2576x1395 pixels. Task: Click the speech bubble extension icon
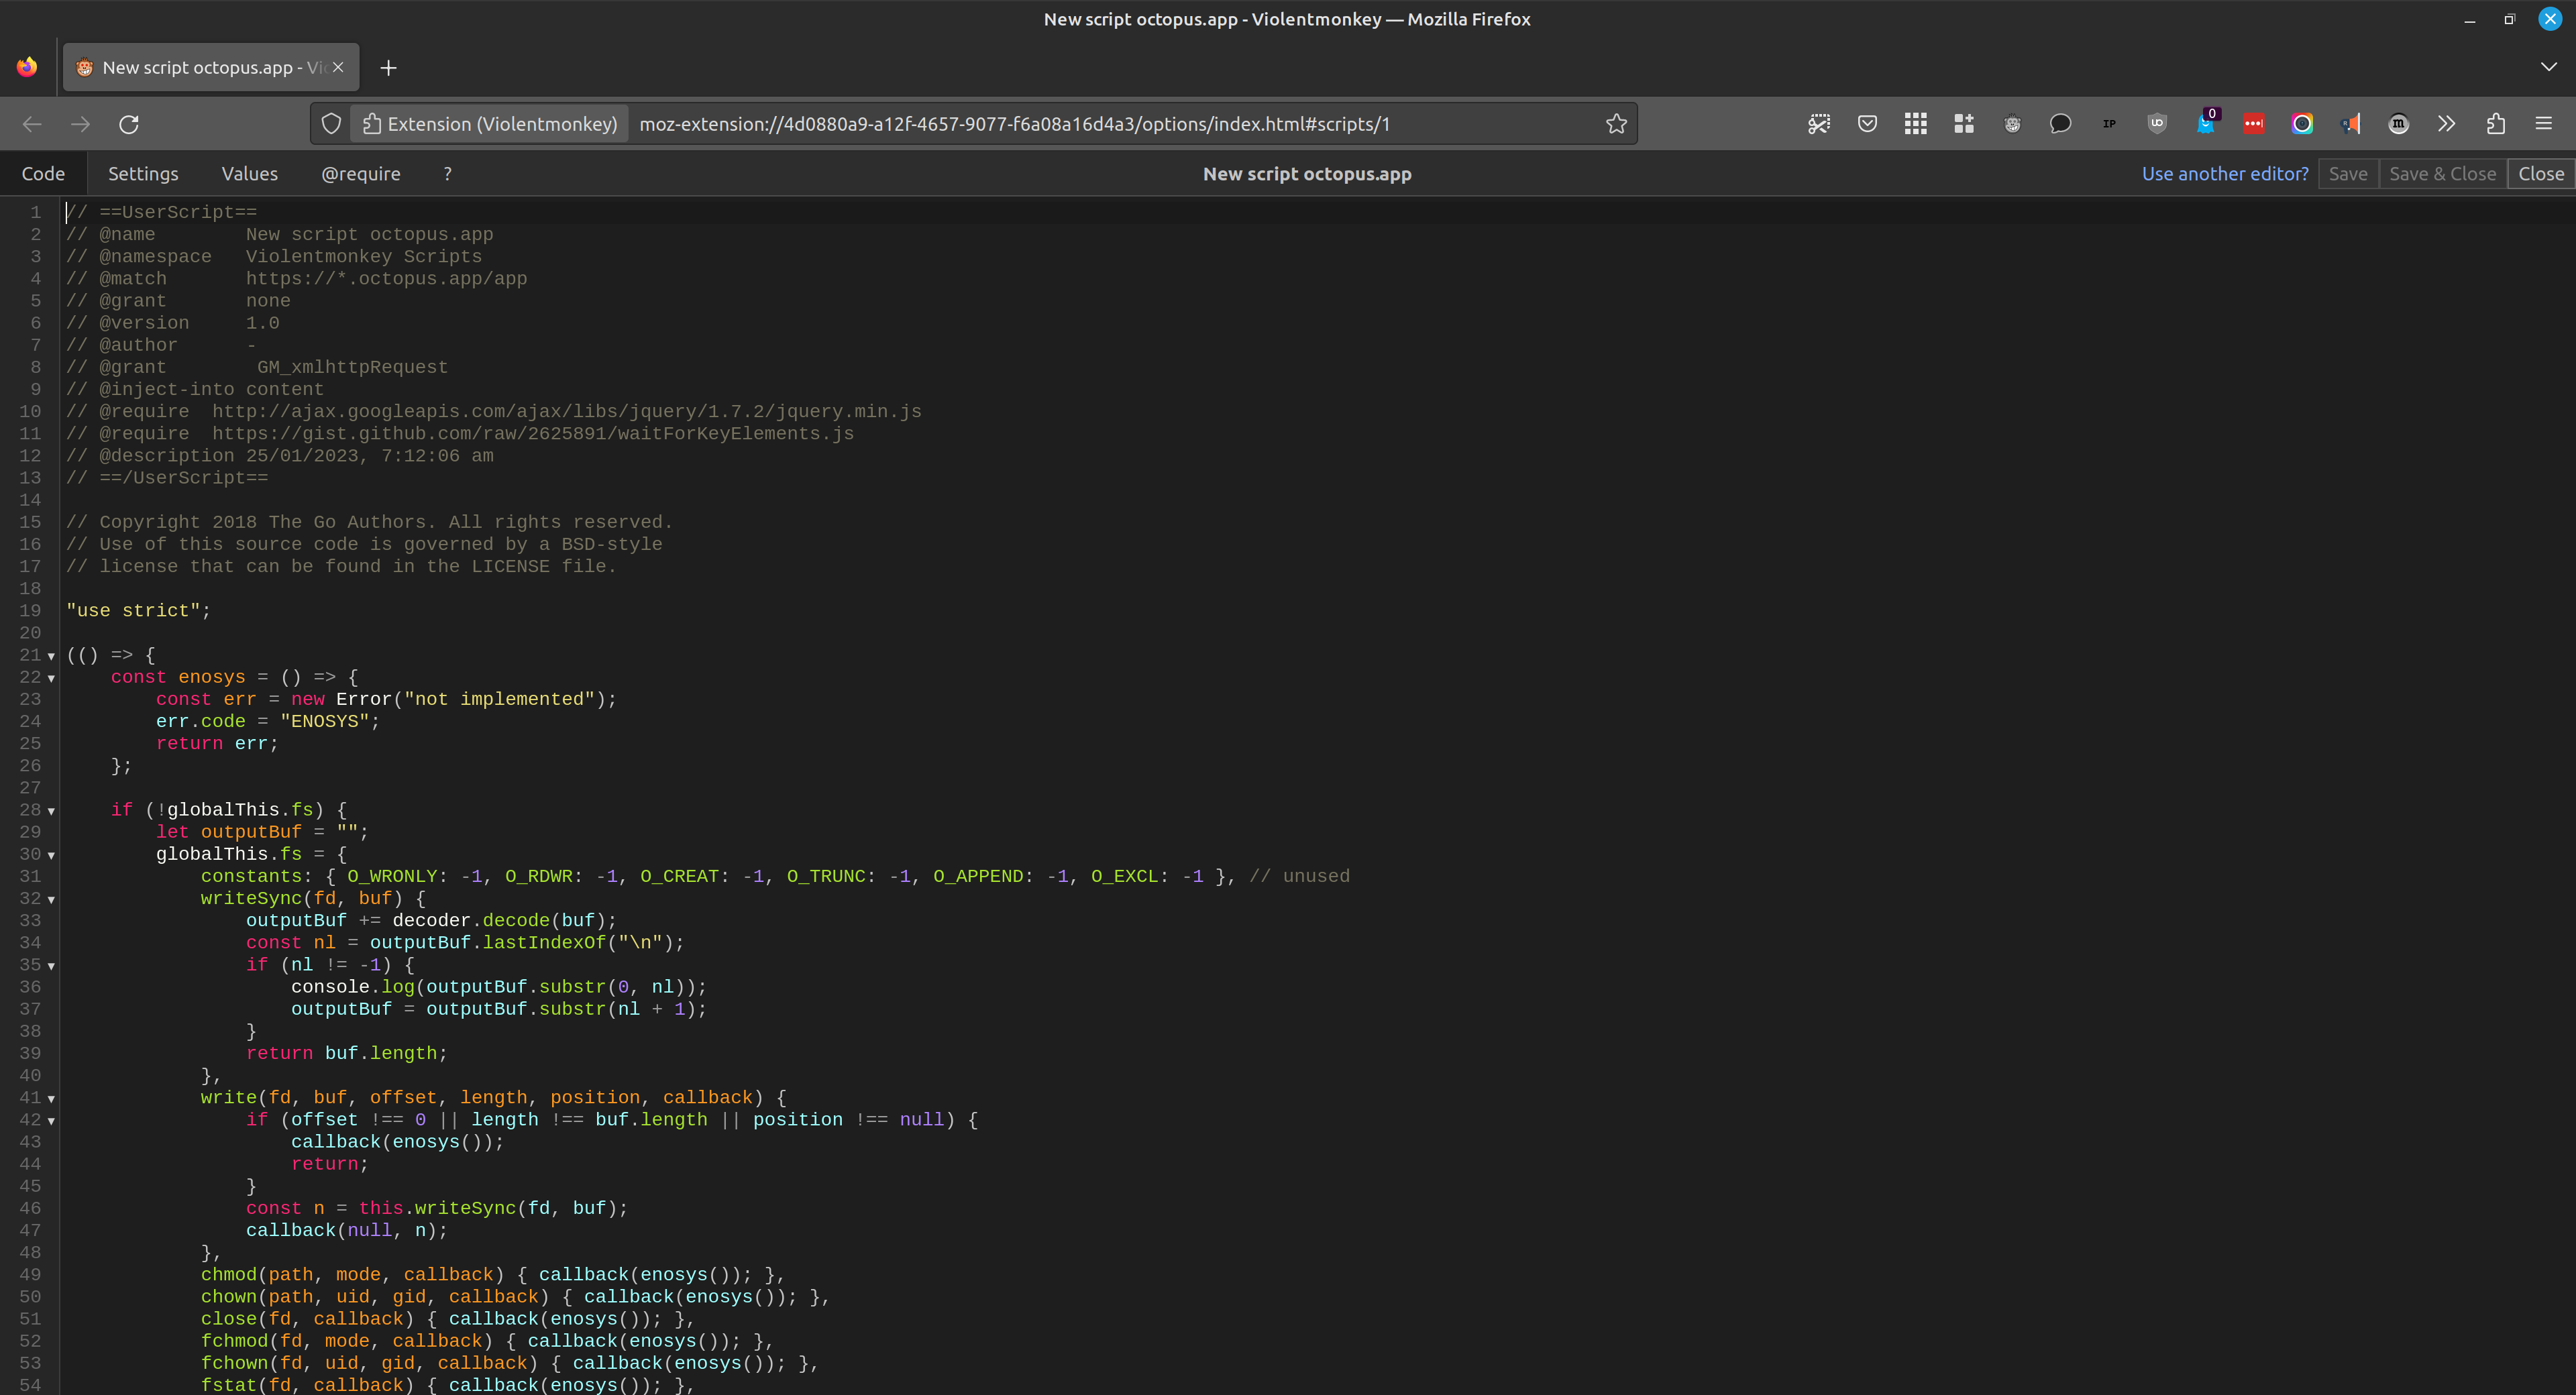(2060, 124)
